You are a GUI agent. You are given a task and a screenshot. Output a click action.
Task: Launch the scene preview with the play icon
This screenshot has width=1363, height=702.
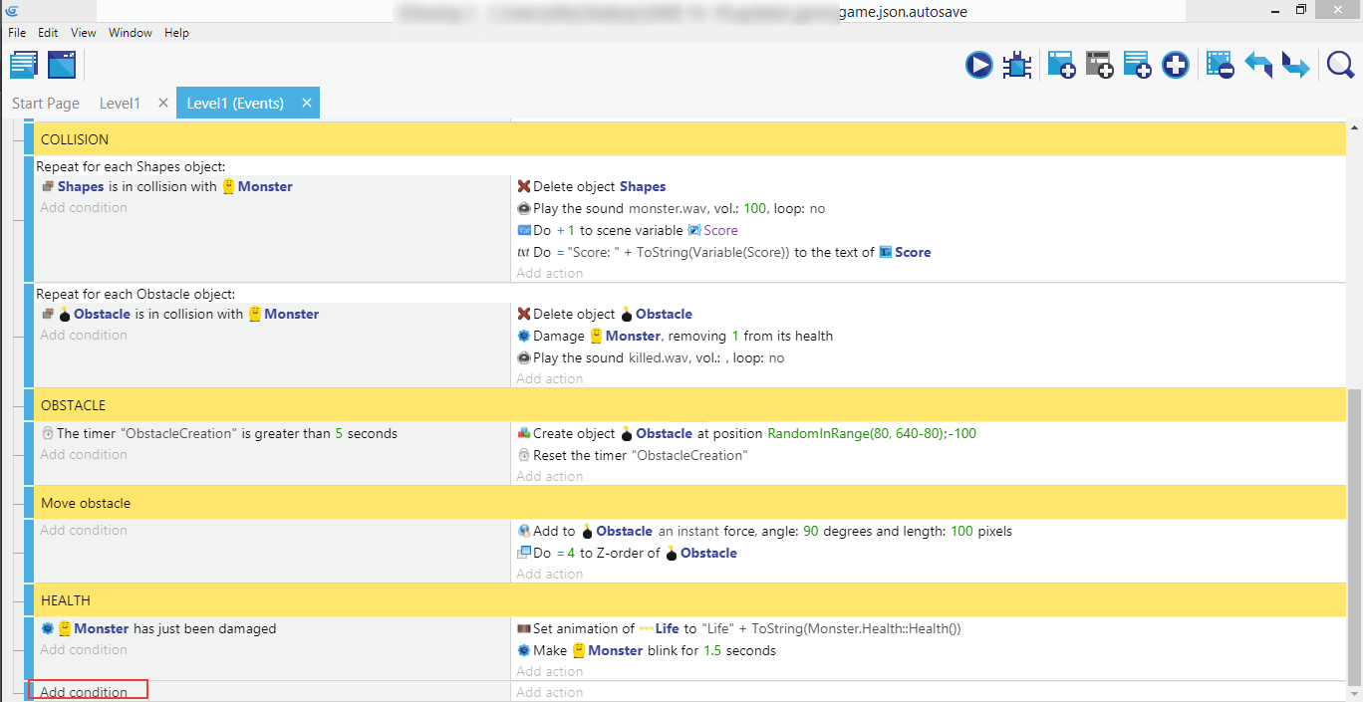[978, 66]
